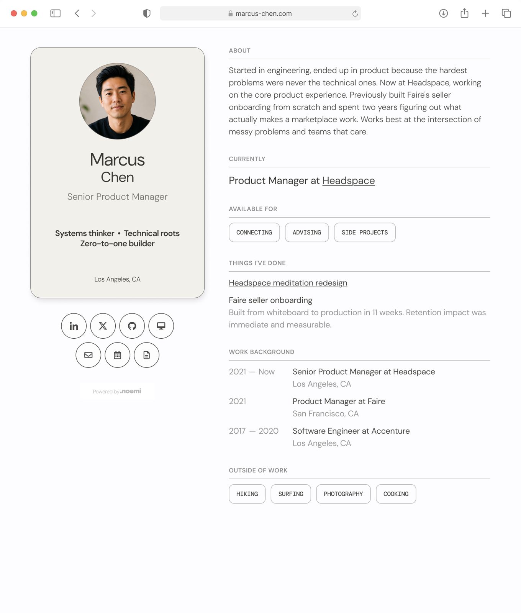521x613 pixels.
Task: Click the marcus-chen.com address bar
Action: pos(260,13)
